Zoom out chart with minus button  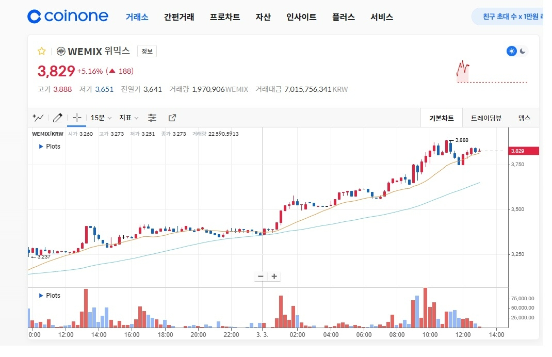point(261,277)
